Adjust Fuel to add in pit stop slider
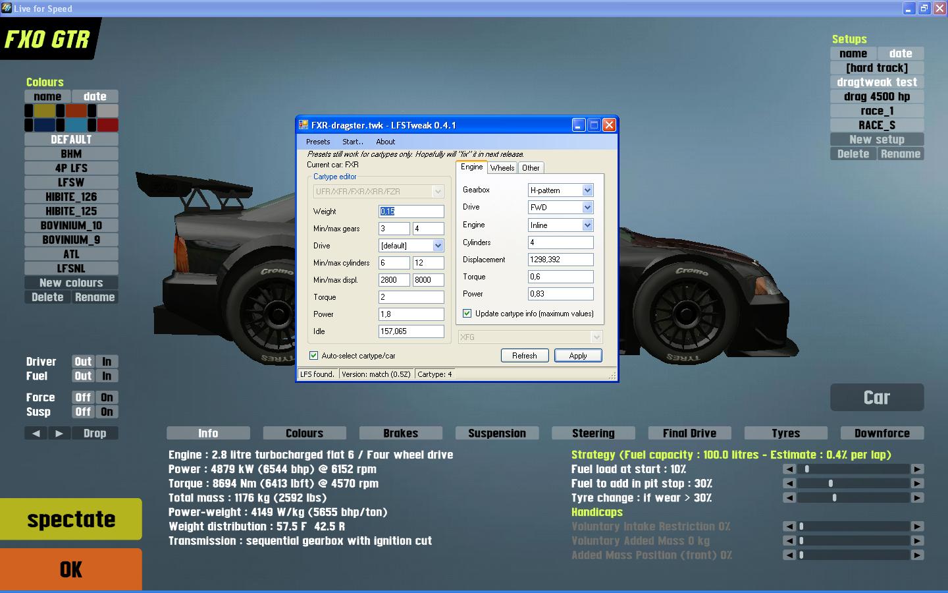Image resolution: width=948 pixels, height=593 pixels. (853, 484)
